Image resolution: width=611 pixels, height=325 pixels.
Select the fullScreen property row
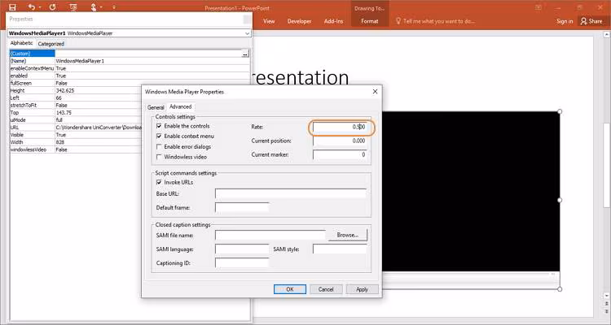coord(129,83)
